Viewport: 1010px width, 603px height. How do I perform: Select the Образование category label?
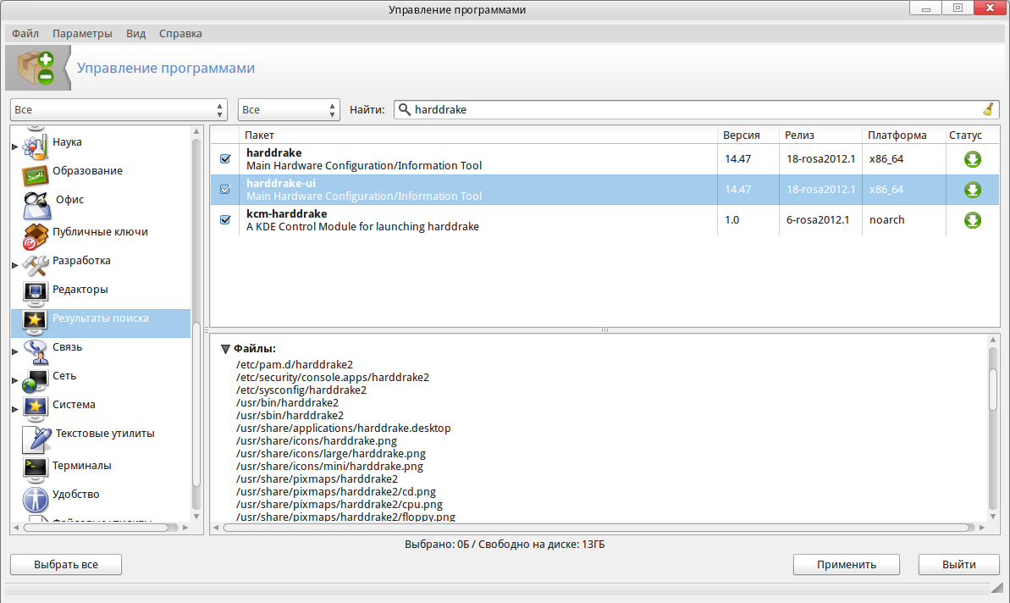(87, 171)
